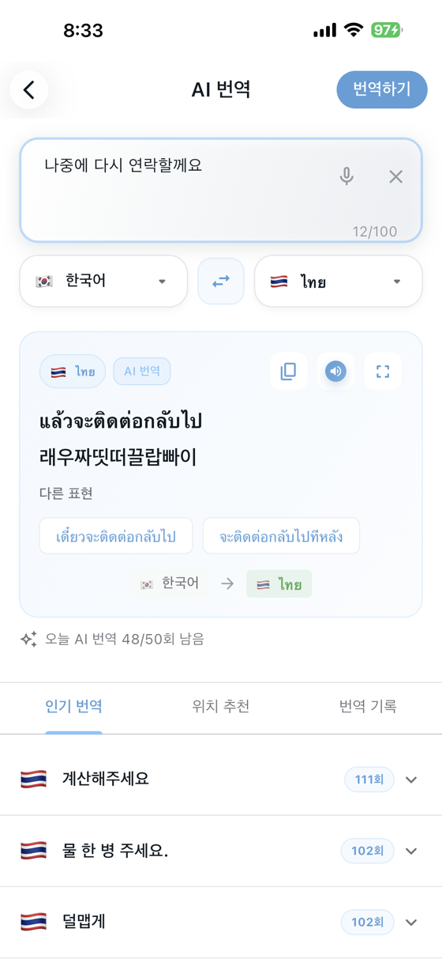Tap the sparkle AI quota icon

(x=28, y=639)
